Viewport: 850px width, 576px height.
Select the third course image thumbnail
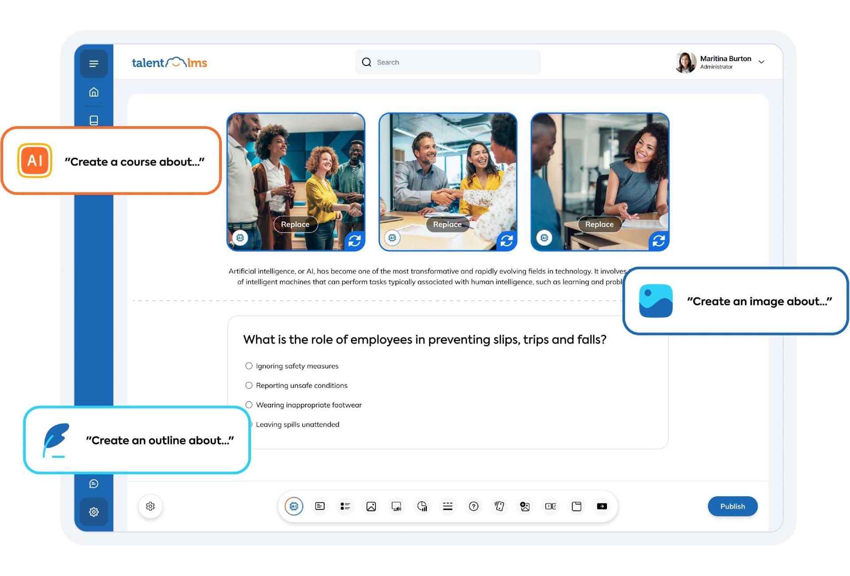[599, 173]
